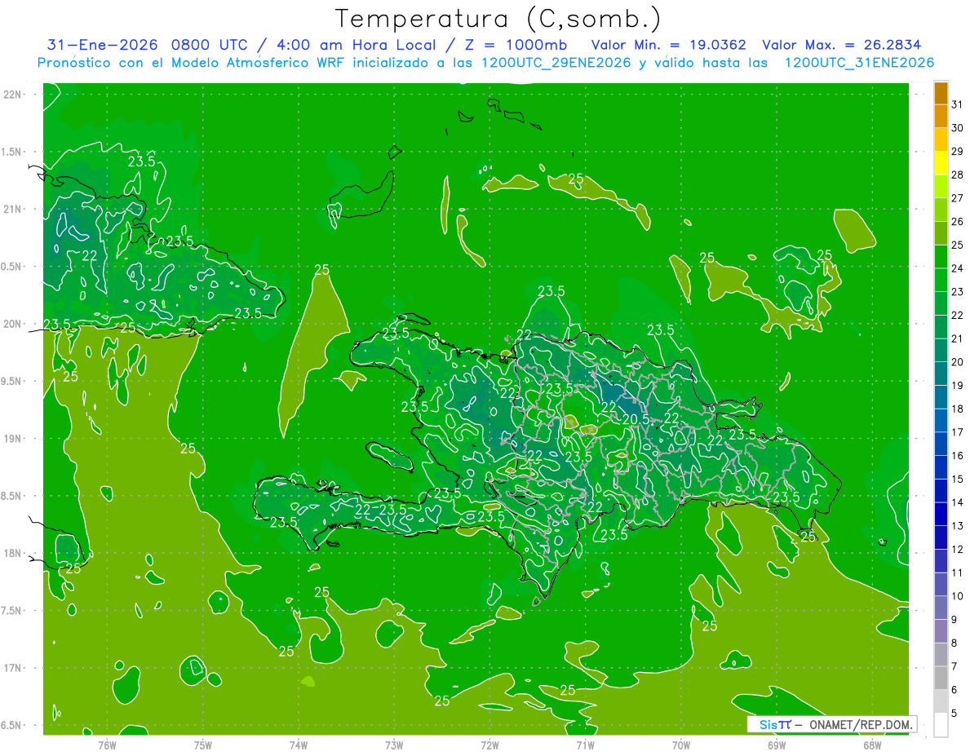Pick the blue colorbar swatch between 14 and 15
The image size is (979, 756).
[x=941, y=491]
